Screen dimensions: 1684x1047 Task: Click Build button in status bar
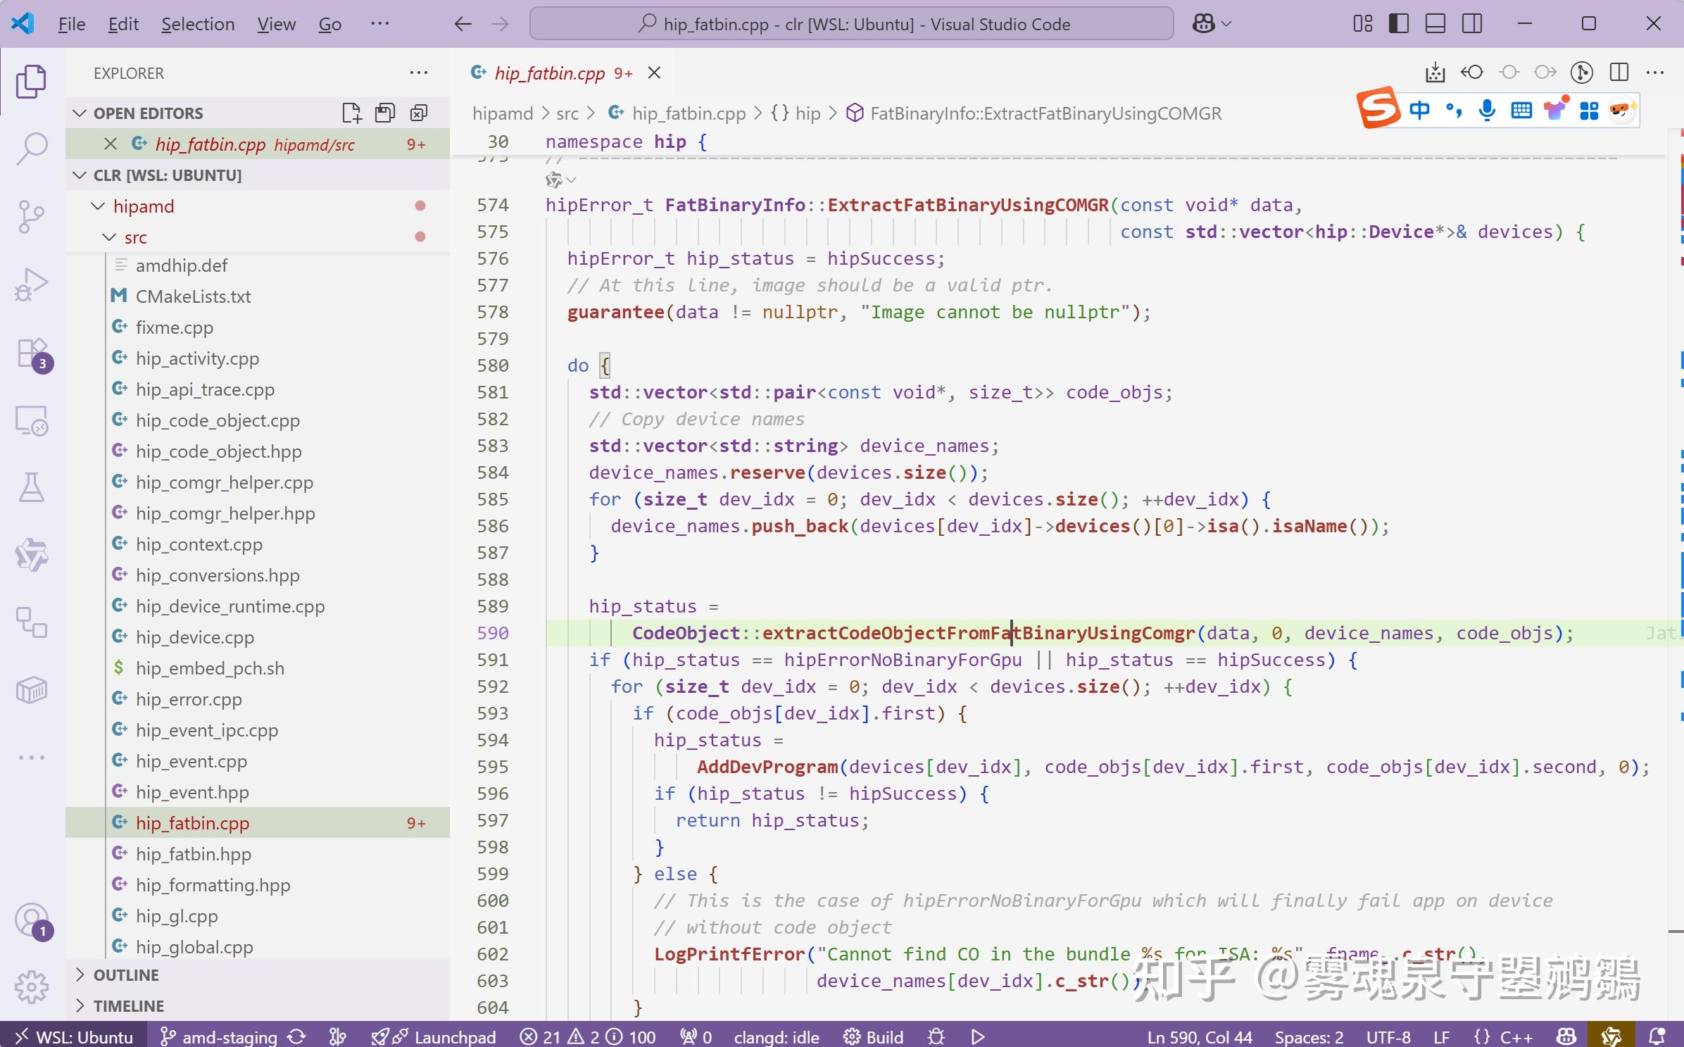(x=874, y=1036)
